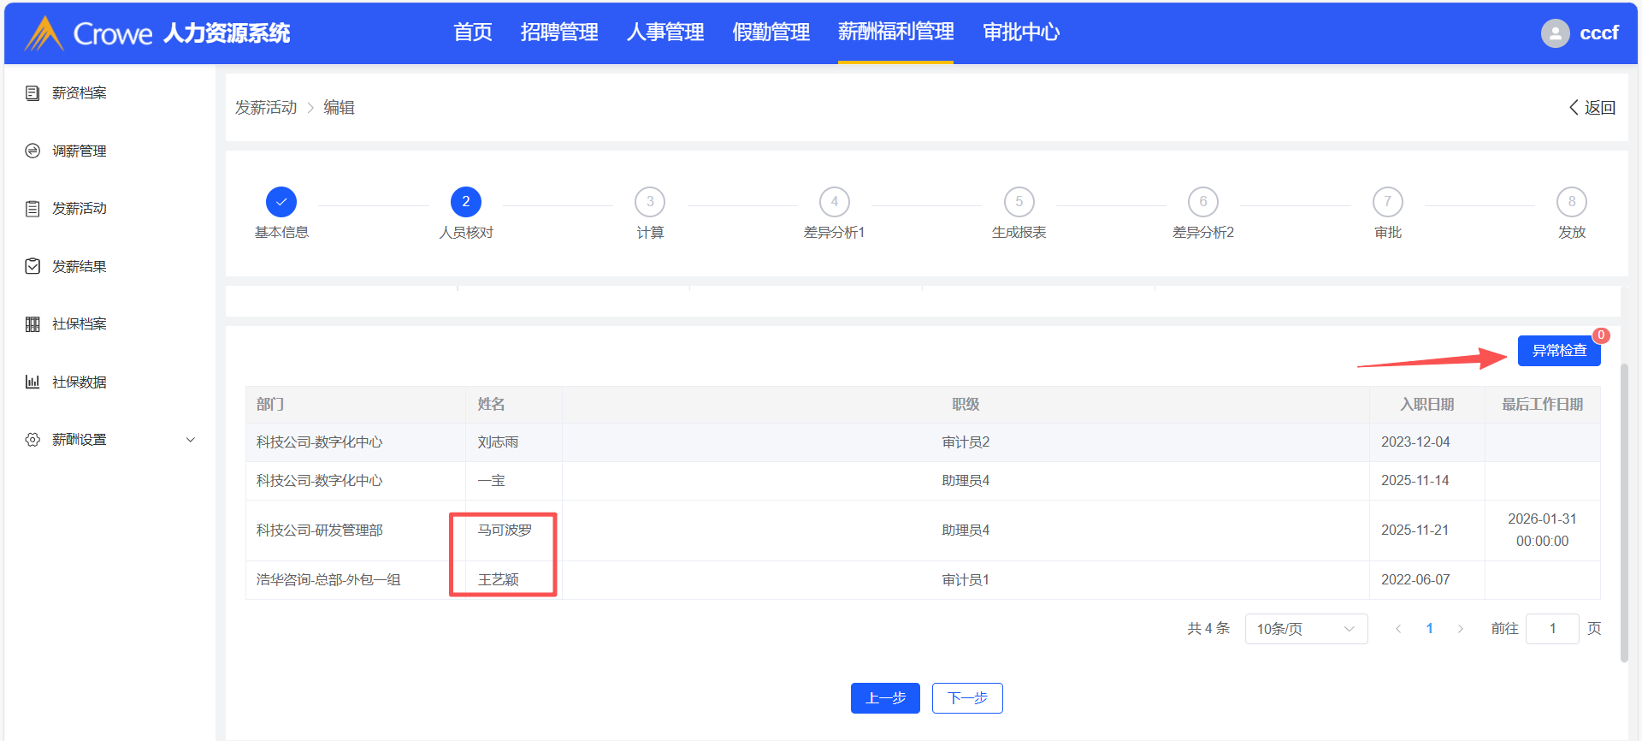Open the 10条/页 page size dropdown

click(1307, 629)
